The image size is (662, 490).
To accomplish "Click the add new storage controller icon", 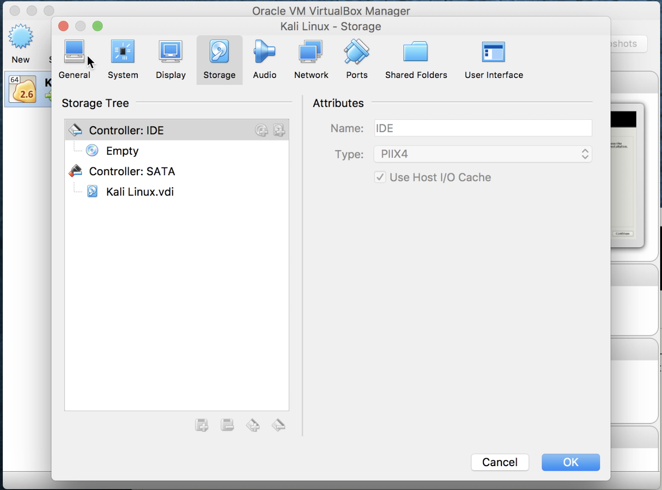I will [x=253, y=425].
